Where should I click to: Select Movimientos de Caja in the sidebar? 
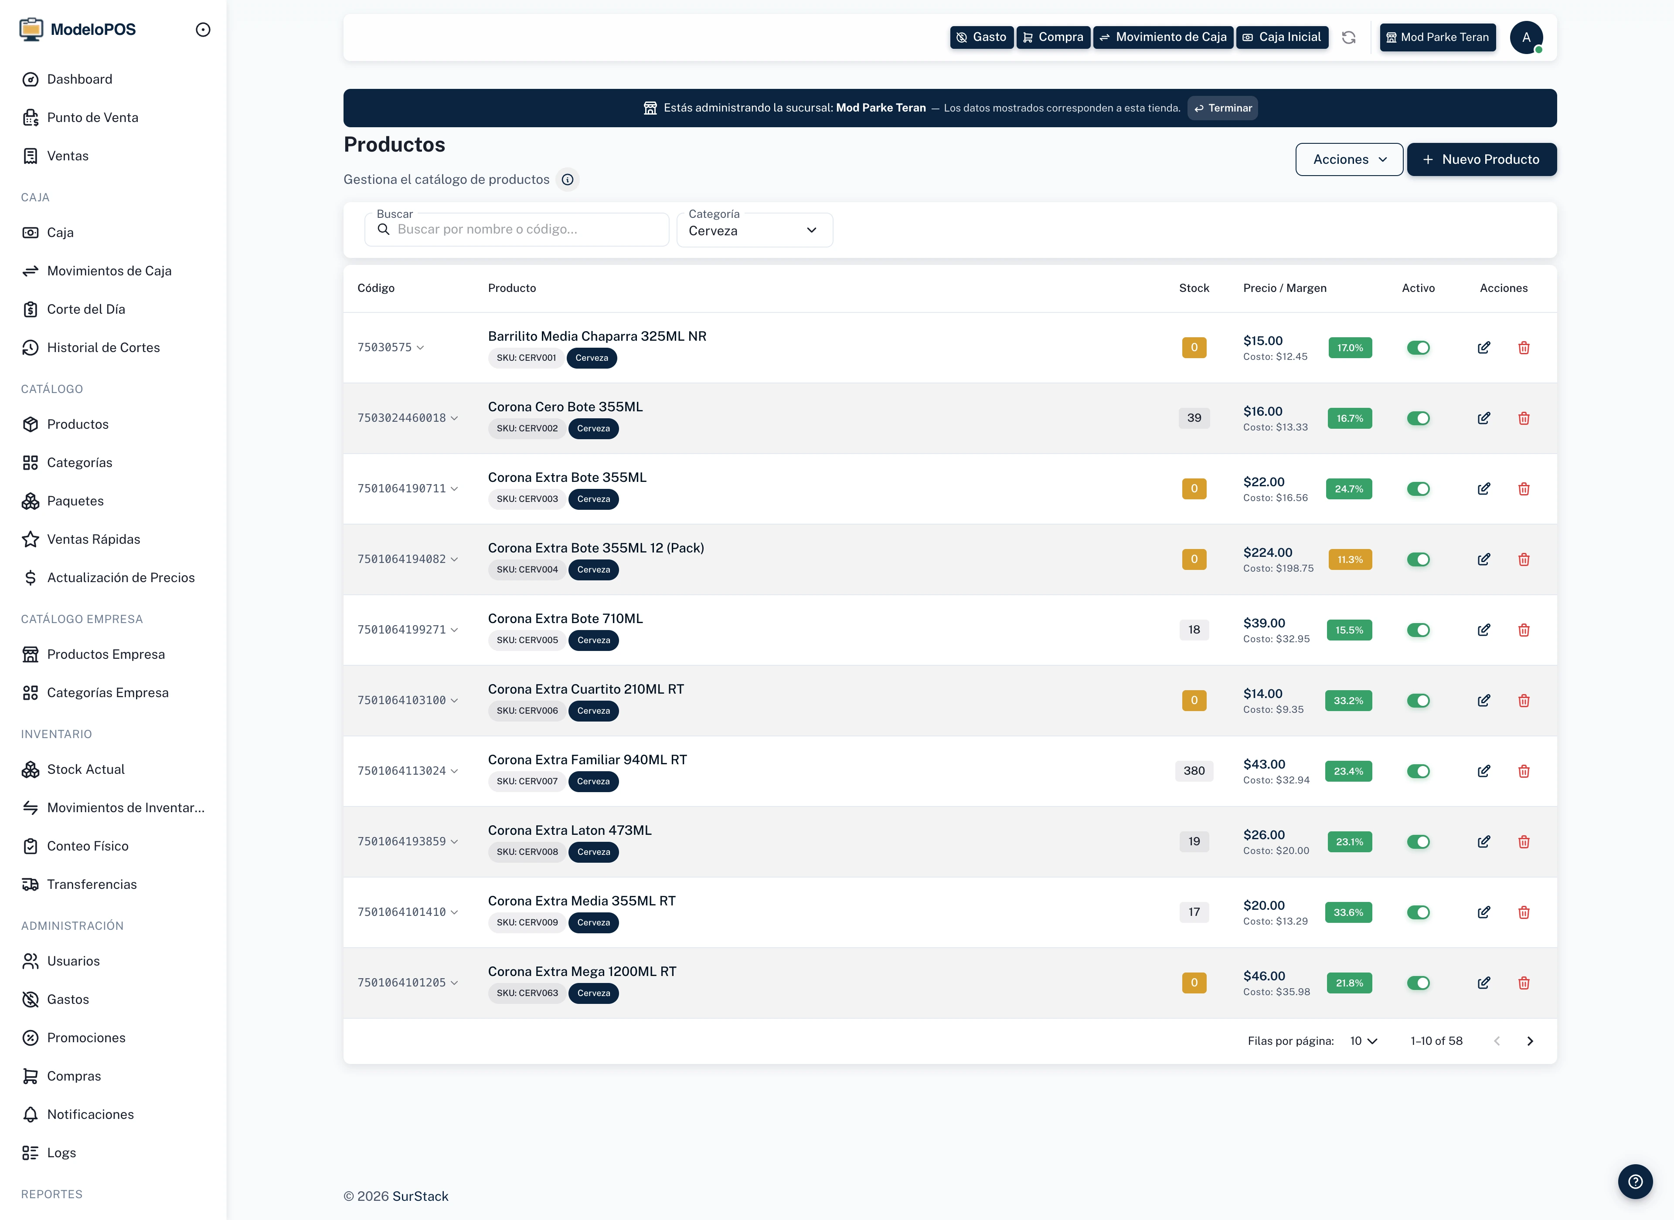[x=109, y=270]
